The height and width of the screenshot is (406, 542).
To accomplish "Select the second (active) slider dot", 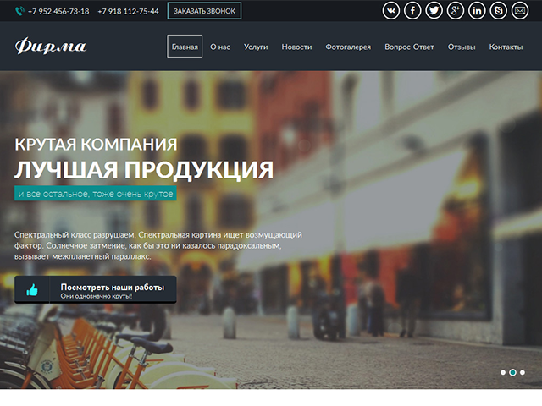I will pos(512,372).
